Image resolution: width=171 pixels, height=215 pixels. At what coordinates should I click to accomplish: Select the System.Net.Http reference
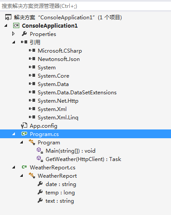58,101
